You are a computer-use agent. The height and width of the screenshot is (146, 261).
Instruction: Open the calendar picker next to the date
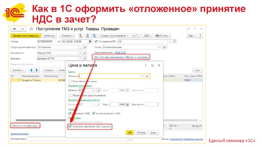[90, 41]
